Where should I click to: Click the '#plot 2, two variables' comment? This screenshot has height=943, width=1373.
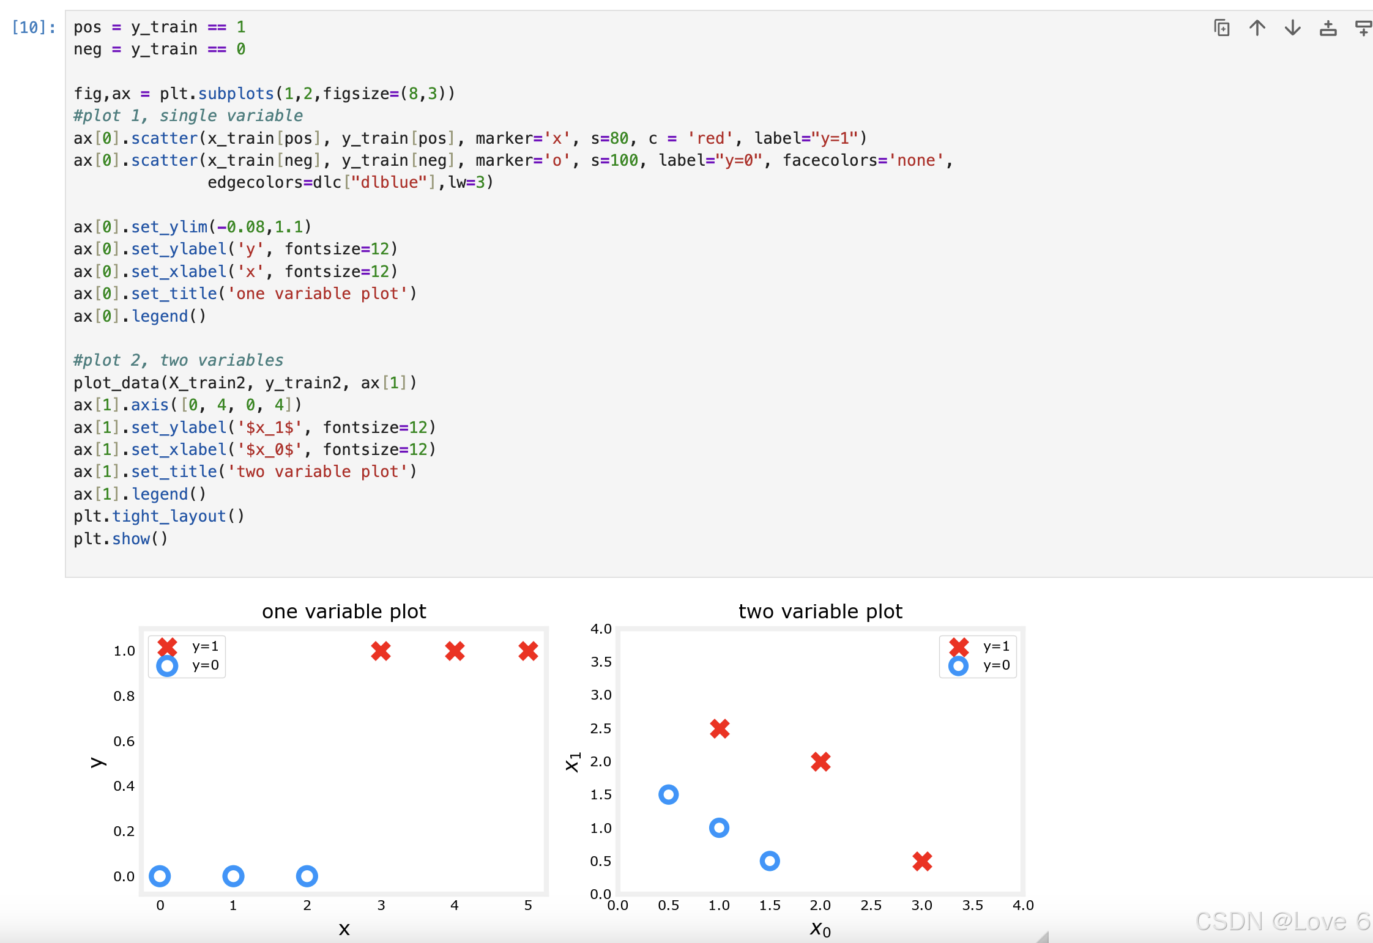178,360
